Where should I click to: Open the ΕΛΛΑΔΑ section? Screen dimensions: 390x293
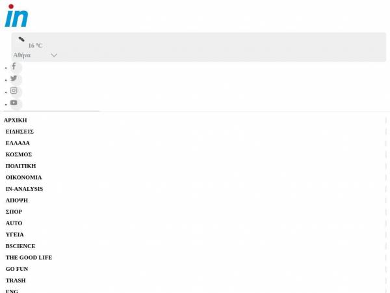point(18,143)
